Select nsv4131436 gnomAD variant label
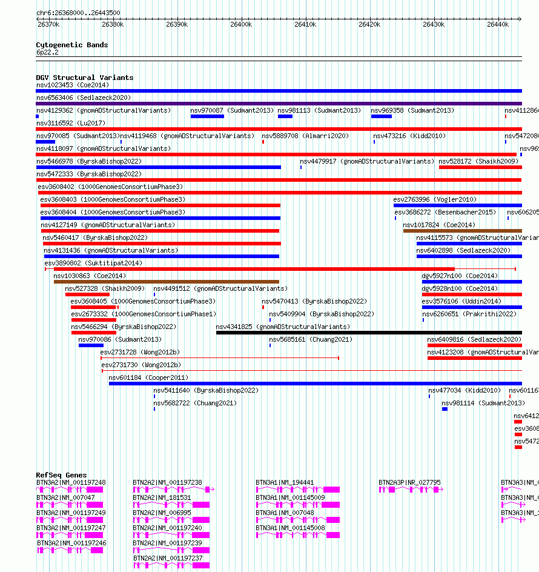This screenshot has width=539, height=572. pyautogui.click(x=111, y=251)
